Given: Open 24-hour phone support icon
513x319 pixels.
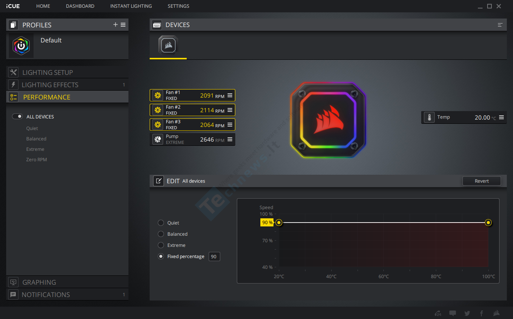Looking at the screenshot, I should [438, 313].
